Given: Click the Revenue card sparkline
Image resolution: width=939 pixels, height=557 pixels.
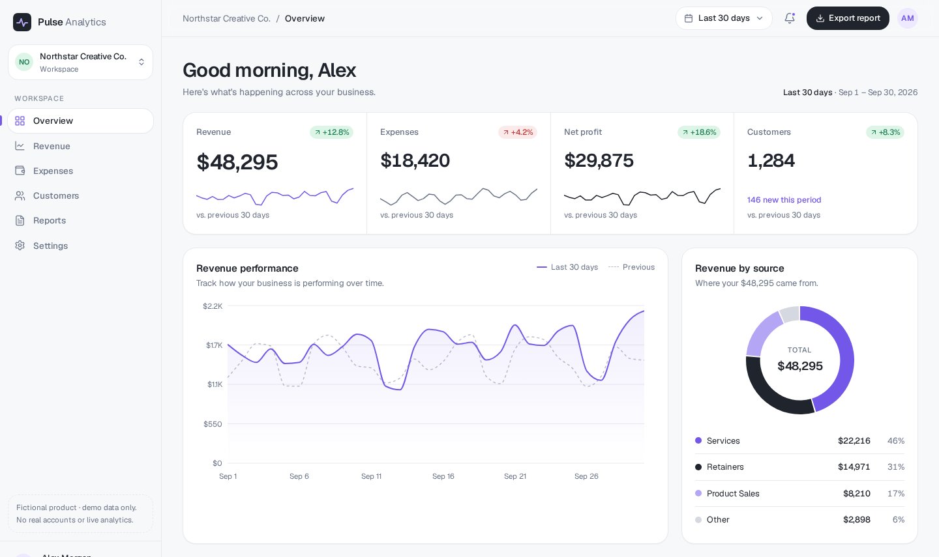Looking at the screenshot, I should click(275, 195).
